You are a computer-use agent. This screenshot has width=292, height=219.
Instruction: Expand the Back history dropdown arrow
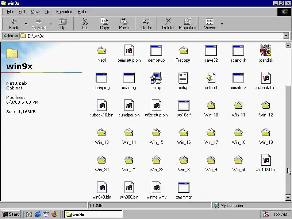(26, 24)
